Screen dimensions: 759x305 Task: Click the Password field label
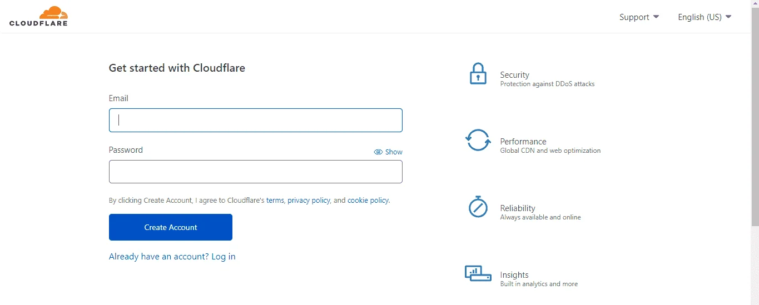126,150
